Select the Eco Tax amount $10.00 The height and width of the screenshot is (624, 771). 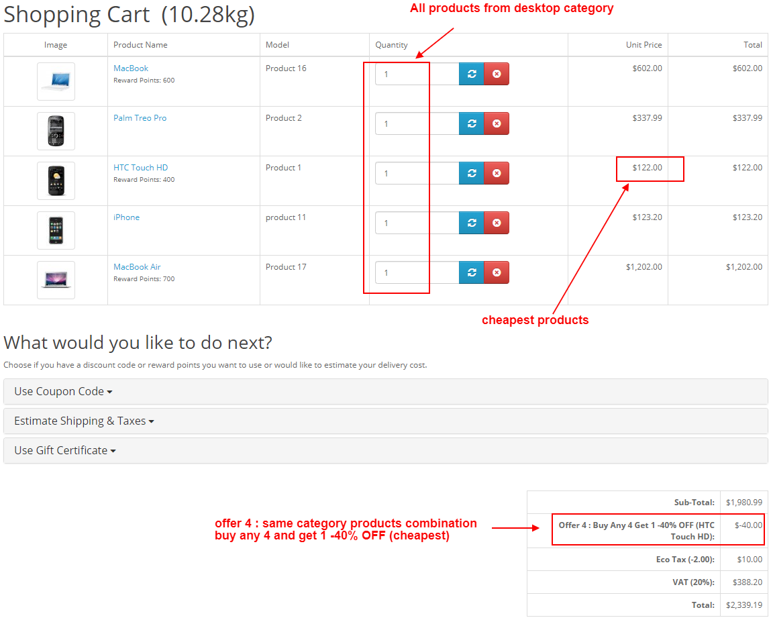(x=750, y=560)
